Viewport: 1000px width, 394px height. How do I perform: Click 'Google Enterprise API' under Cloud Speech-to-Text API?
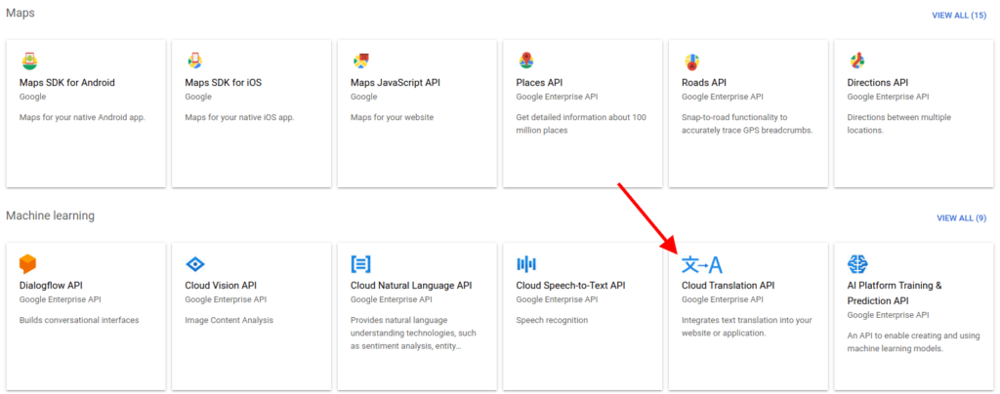point(557,299)
